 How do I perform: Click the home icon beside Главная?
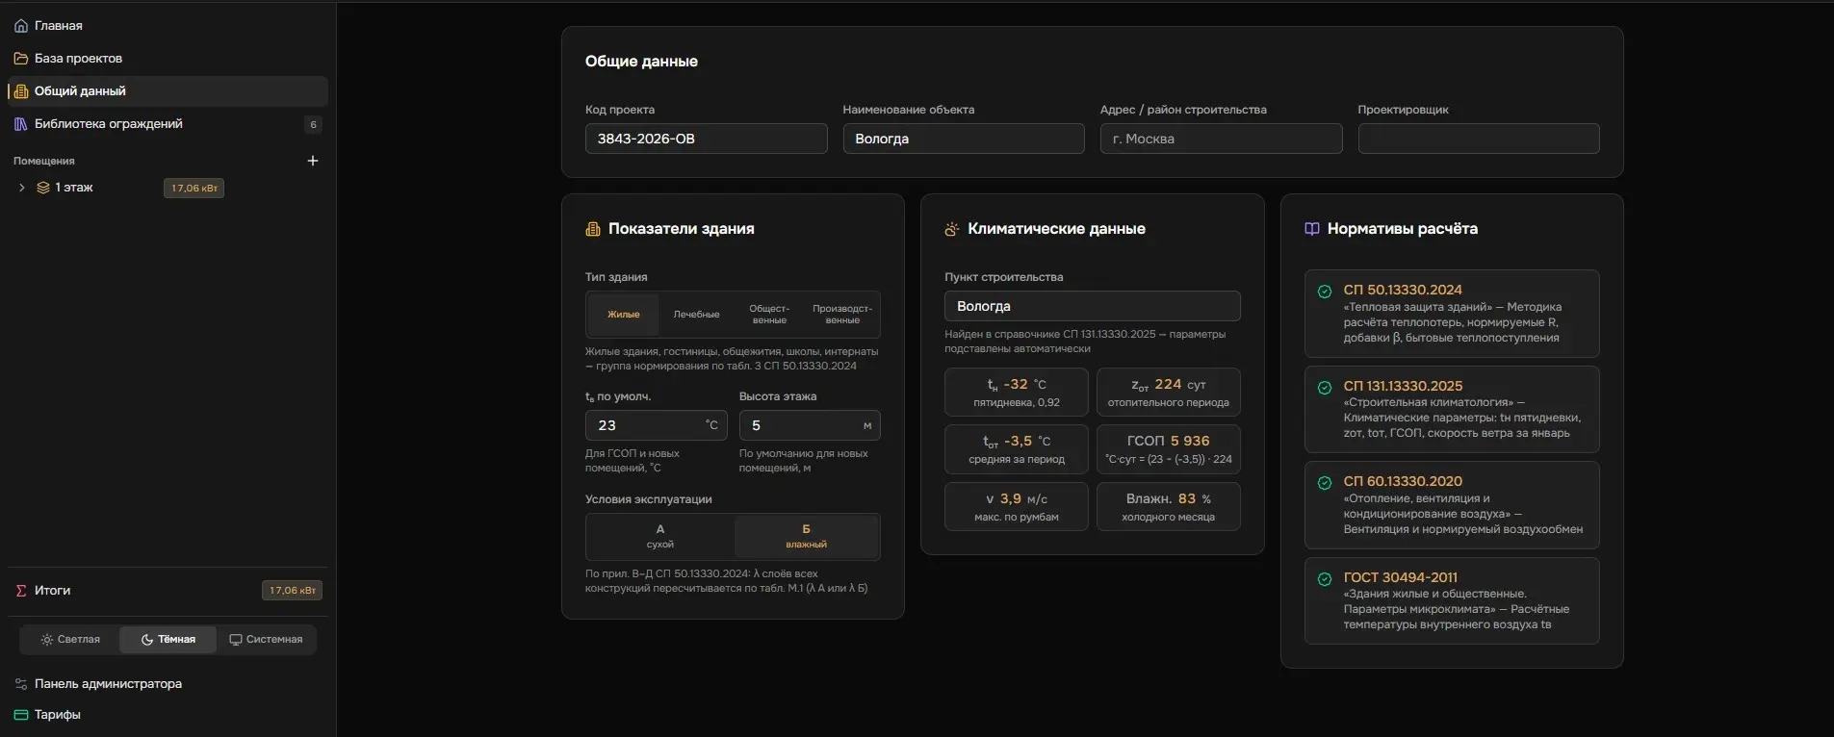pyautogui.click(x=21, y=26)
